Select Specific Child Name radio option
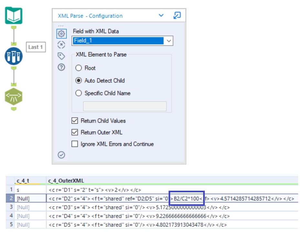The image size is (302, 232). click(78, 93)
